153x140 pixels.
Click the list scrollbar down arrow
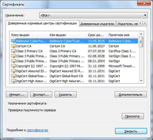(x=141, y=81)
